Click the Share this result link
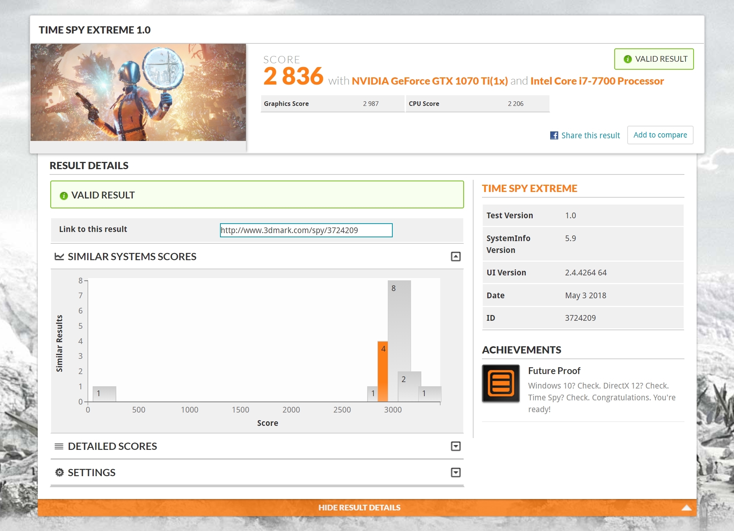 590,135
